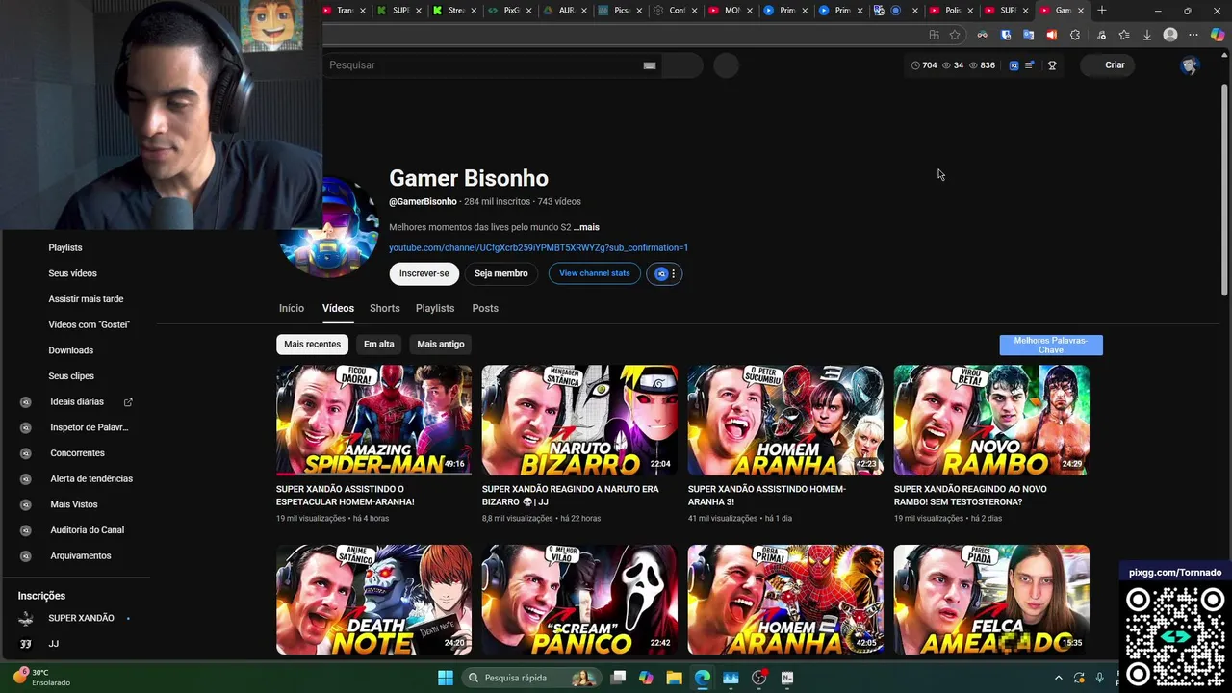Click Inspetor de Palavras vidIQ icon

26,427
